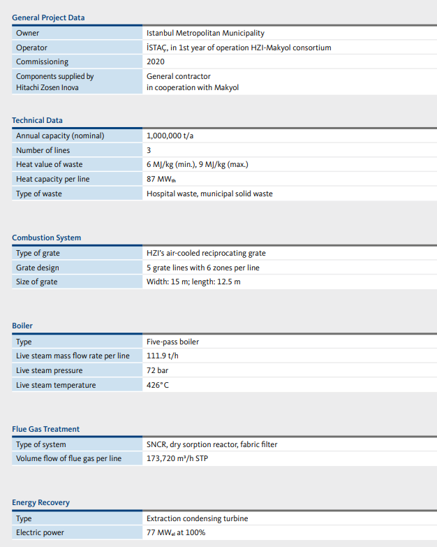Select the air-cooled reciprocating grate text
437x547 pixels.
click(x=206, y=253)
